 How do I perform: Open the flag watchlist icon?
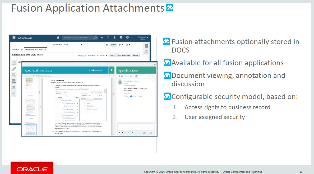point(108,38)
